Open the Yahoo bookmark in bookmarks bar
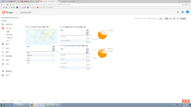This screenshot has height=107, width=191. pos(21,7)
